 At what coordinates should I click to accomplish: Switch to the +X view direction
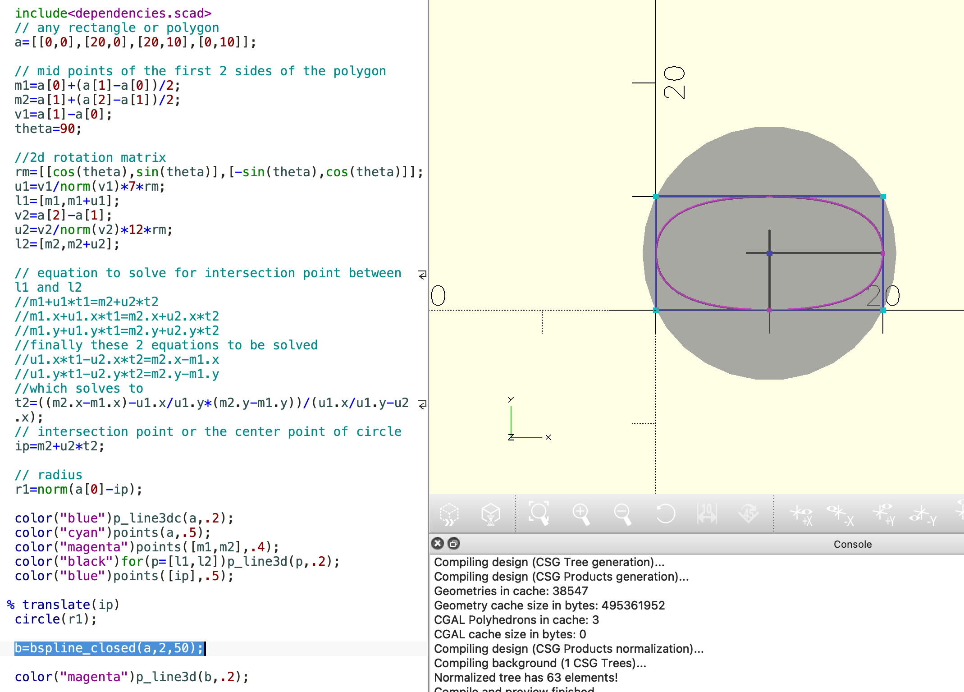801,515
